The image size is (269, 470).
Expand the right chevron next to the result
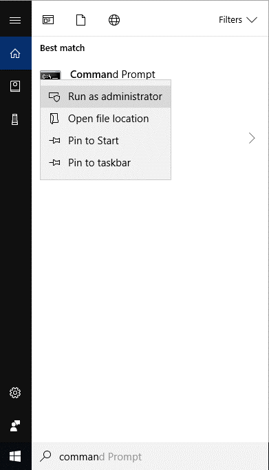[x=252, y=138]
